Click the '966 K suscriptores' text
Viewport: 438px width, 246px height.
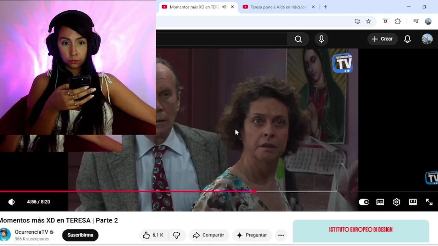coord(32,239)
